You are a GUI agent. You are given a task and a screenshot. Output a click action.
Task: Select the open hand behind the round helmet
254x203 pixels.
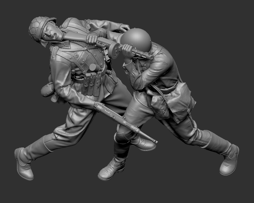(x=125, y=28)
